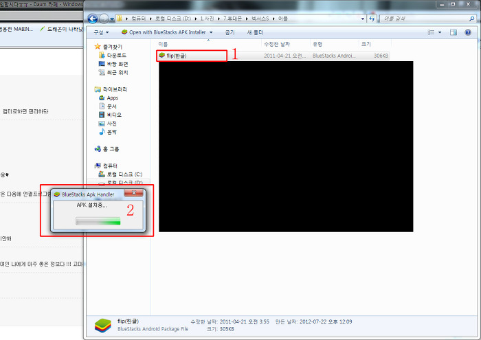Select 바탕 화면 in navigation pane
Screen dimensions: 481x340
click(118, 64)
